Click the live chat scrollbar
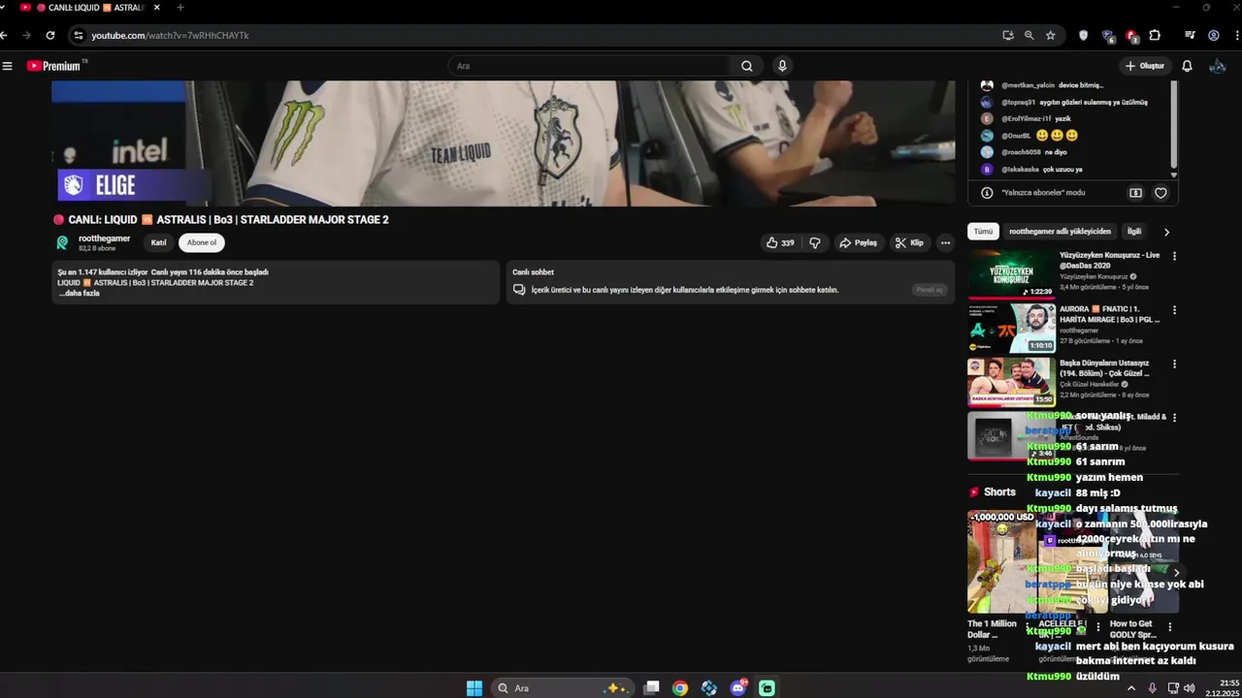This screenshot has width=1242, height=698. (x=1174, y=126)
